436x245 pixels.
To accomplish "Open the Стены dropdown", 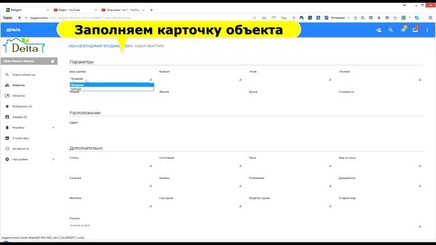I will (111, 165).
